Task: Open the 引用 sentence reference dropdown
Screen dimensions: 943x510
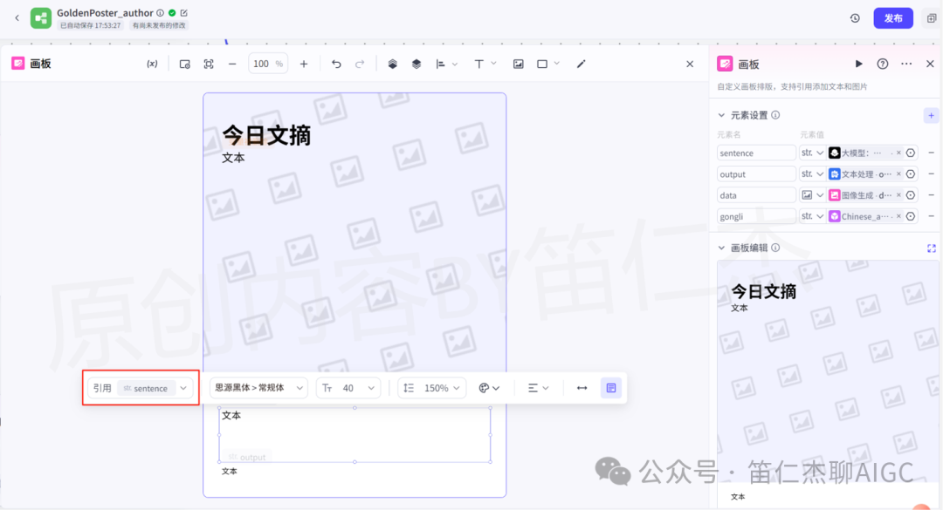Action: [140, 388]
